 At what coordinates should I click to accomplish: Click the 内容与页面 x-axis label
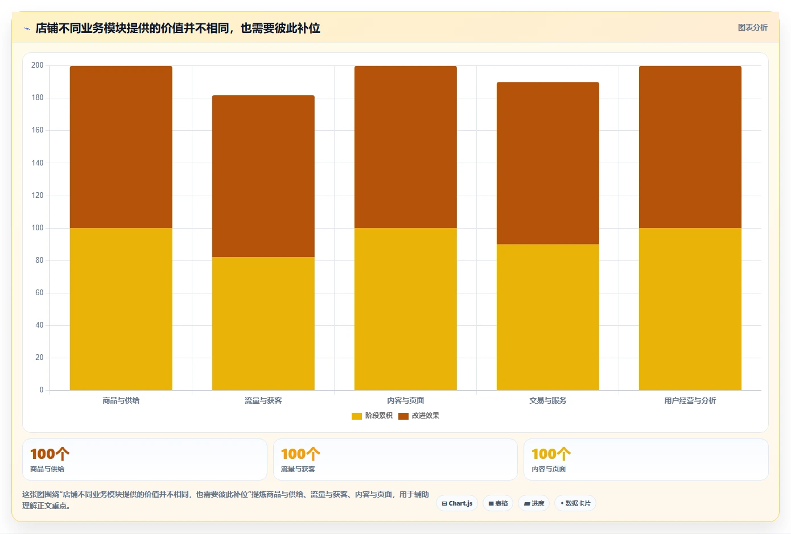click(x=406, y=400)
